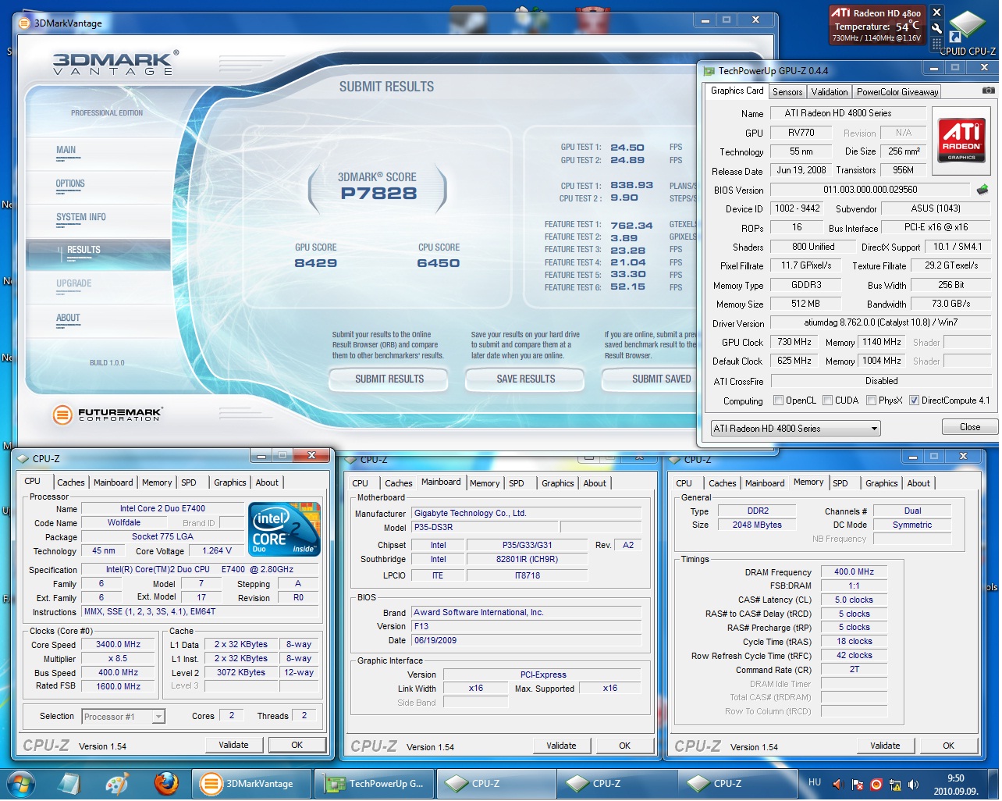The height and width of the screenshot is (801, 1002).
Task: Open the ATI gadget wrench settings
Action: tap(936, 30)
